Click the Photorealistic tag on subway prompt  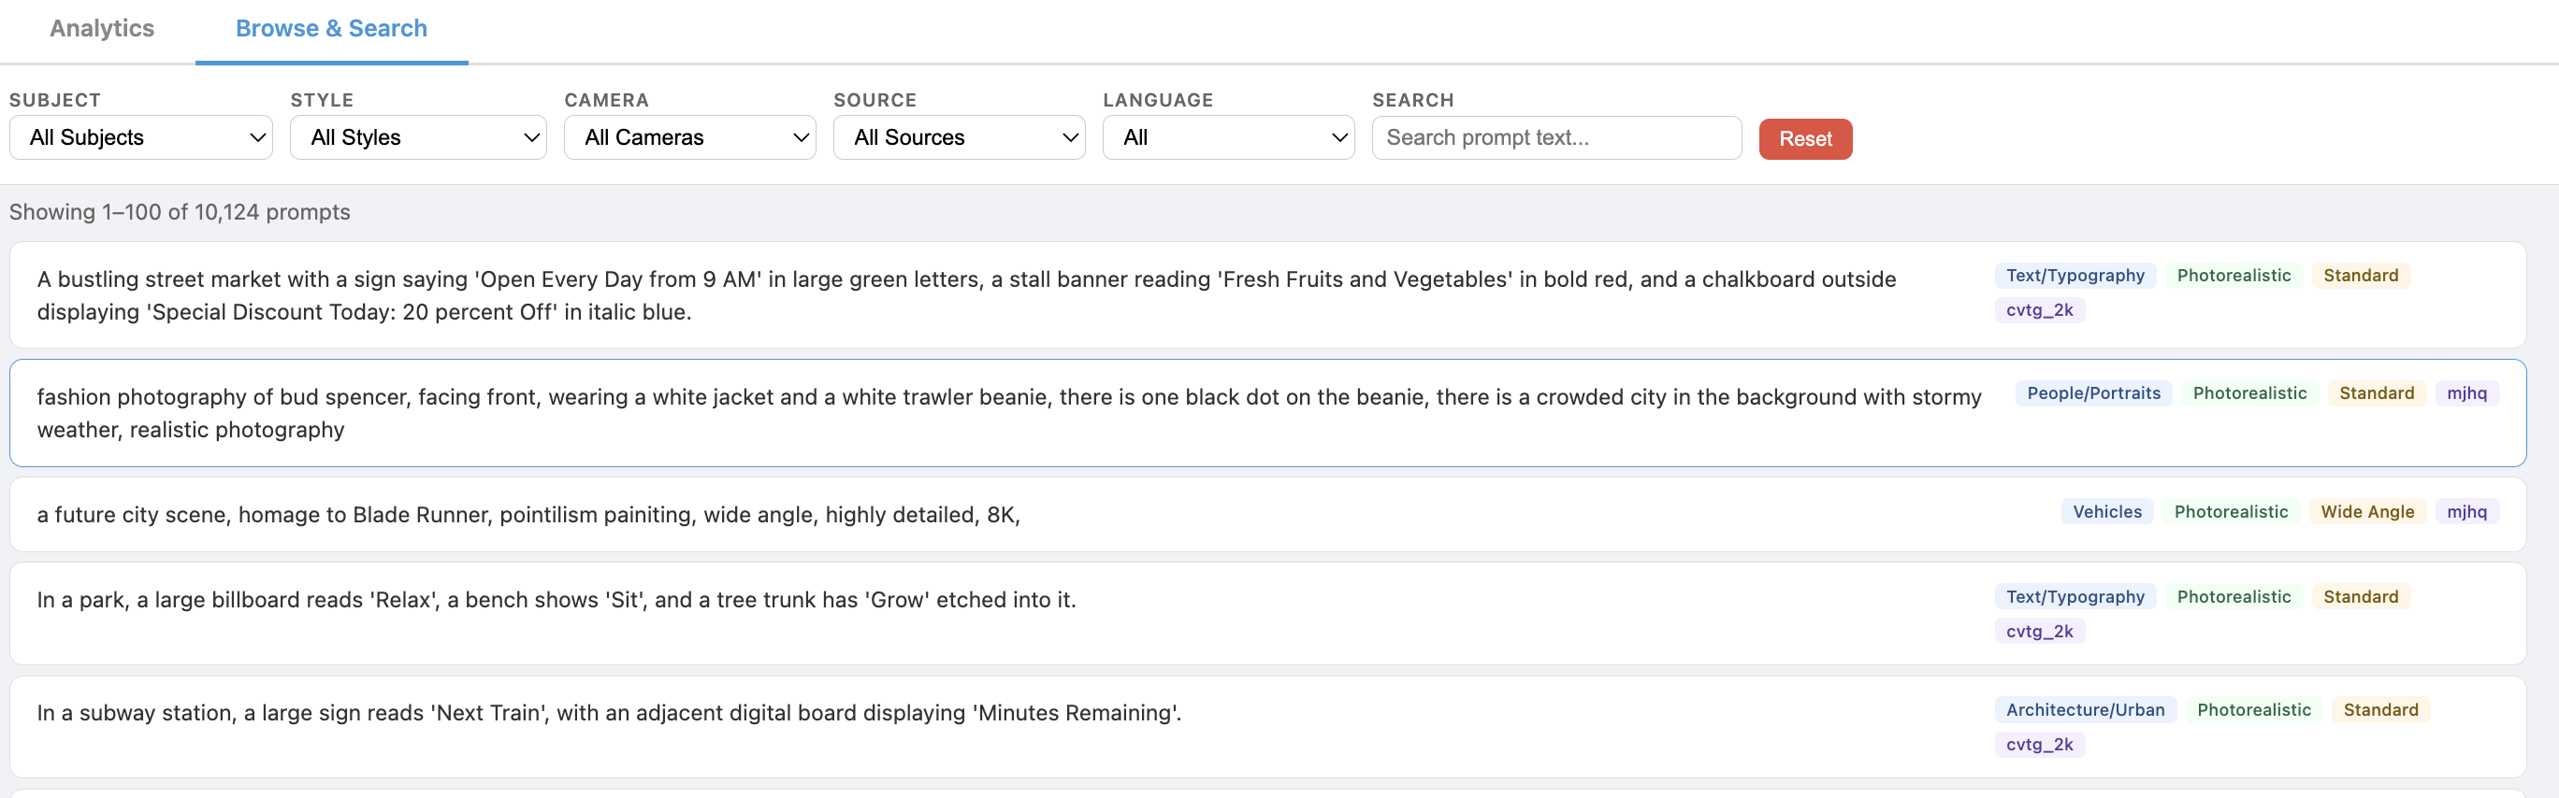[x=2253, y=709]
